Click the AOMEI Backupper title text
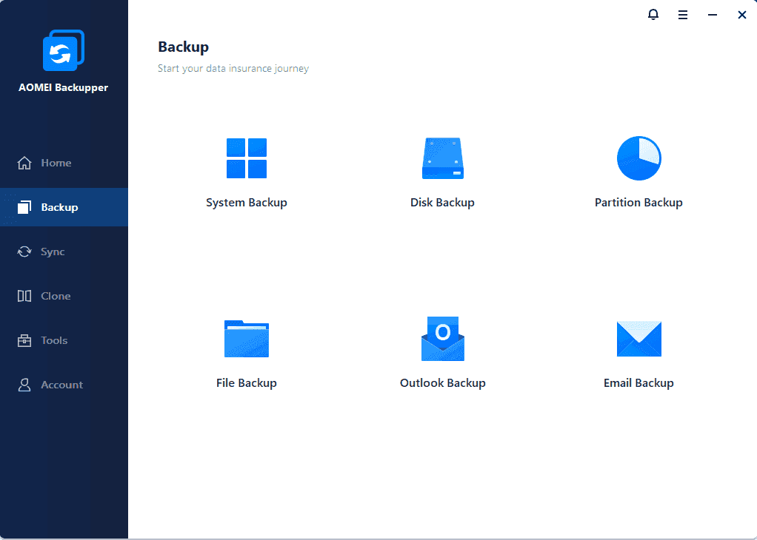This screenshot has width=757, height=540. pyautogui.click(x=63, y=88)
